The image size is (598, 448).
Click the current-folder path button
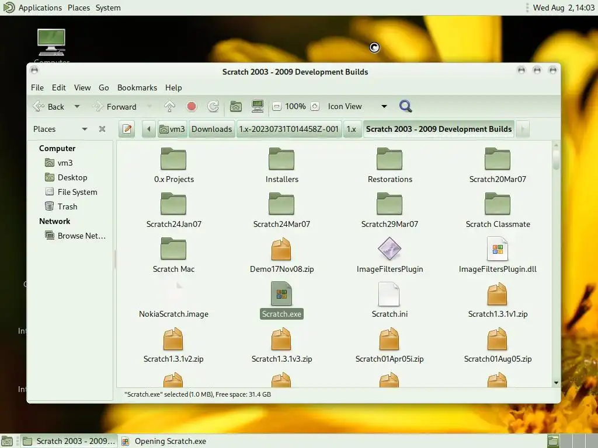(439, 129)
